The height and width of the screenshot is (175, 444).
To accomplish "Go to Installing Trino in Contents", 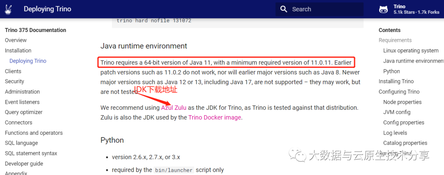I will click(x=396, y=82).
